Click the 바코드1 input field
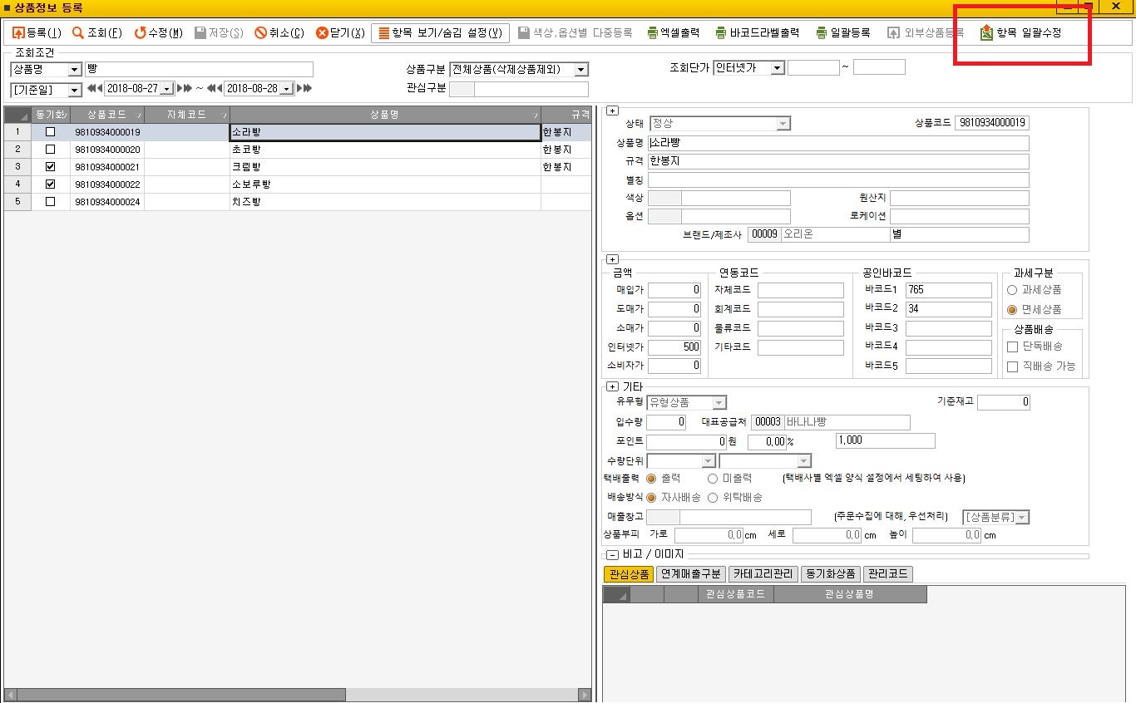The image size is (1136, 703). tap(949, 290)
